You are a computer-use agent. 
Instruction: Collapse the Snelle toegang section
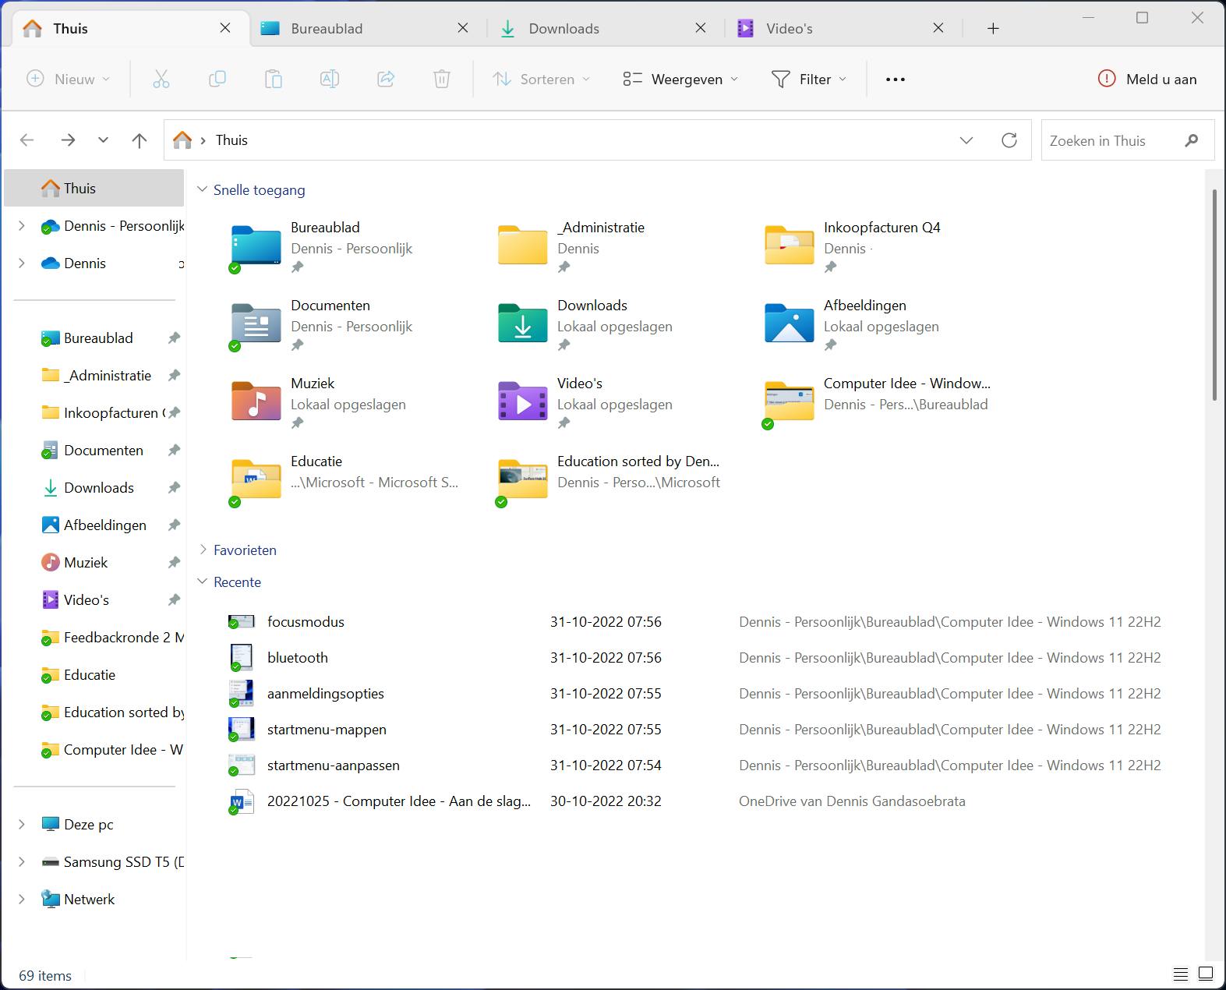click(203, 189)
